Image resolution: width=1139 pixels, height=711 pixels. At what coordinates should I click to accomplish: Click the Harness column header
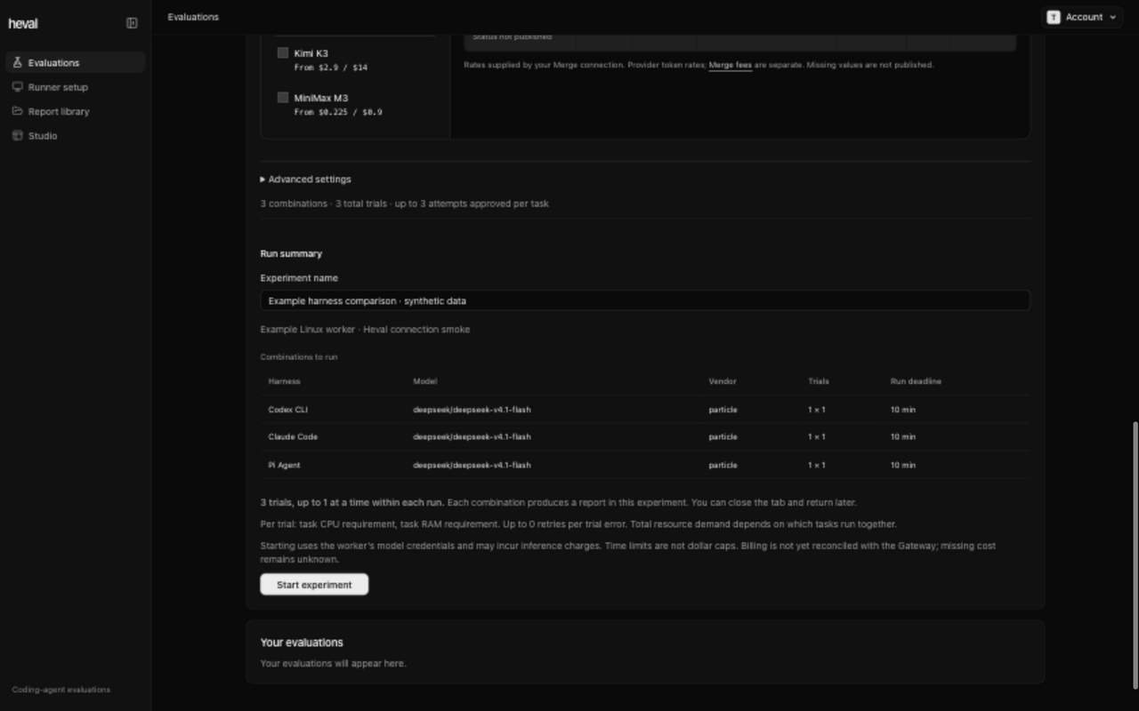click(285, 381)
